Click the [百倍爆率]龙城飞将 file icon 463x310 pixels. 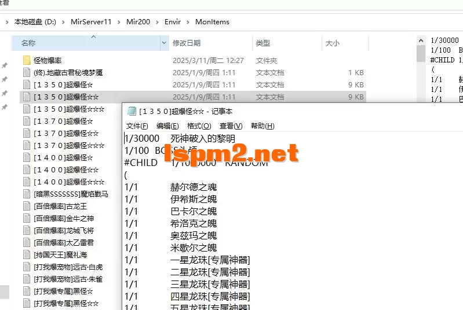click(x=27, y=230)
